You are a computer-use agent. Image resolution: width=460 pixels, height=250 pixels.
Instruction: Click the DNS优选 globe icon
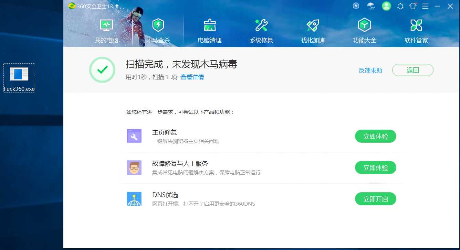pos(134,199)
